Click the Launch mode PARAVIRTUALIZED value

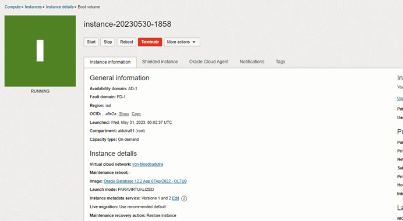pyautogui.click(x=136, y=190)
